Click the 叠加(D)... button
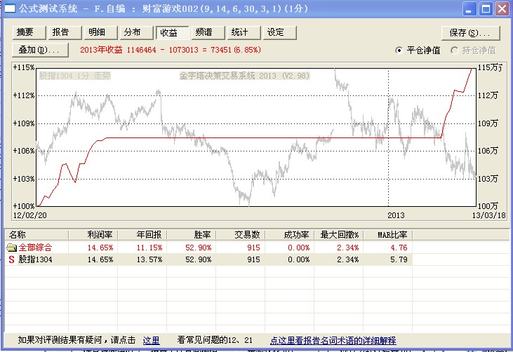This screenshot has width=513, height=352. tap(41, 50)
